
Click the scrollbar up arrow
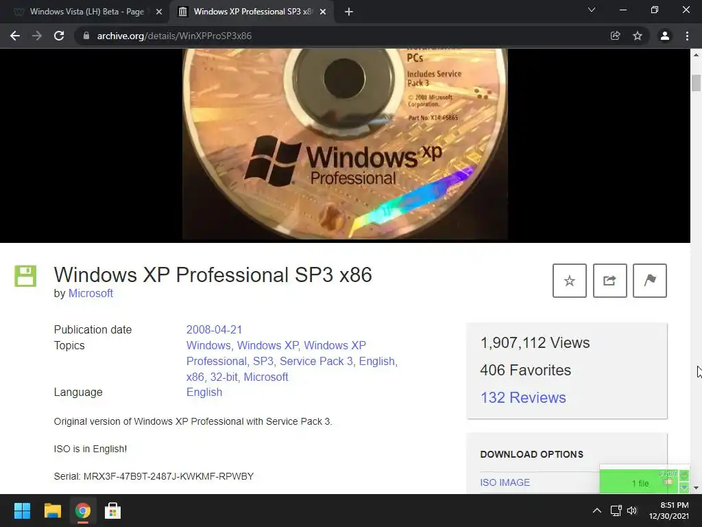point(696,55)
